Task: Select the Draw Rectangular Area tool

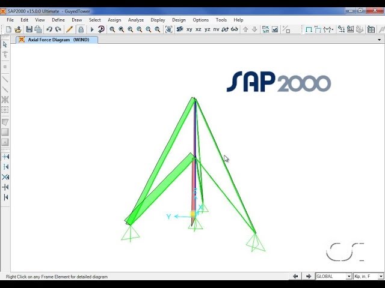Action: tap(5, 132)
